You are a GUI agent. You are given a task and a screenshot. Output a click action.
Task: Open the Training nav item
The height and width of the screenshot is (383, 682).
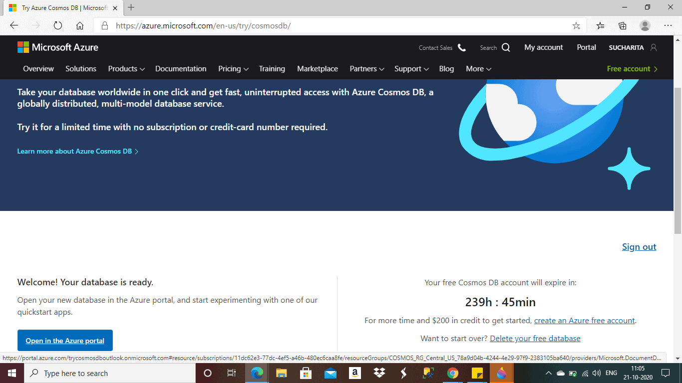272,69
